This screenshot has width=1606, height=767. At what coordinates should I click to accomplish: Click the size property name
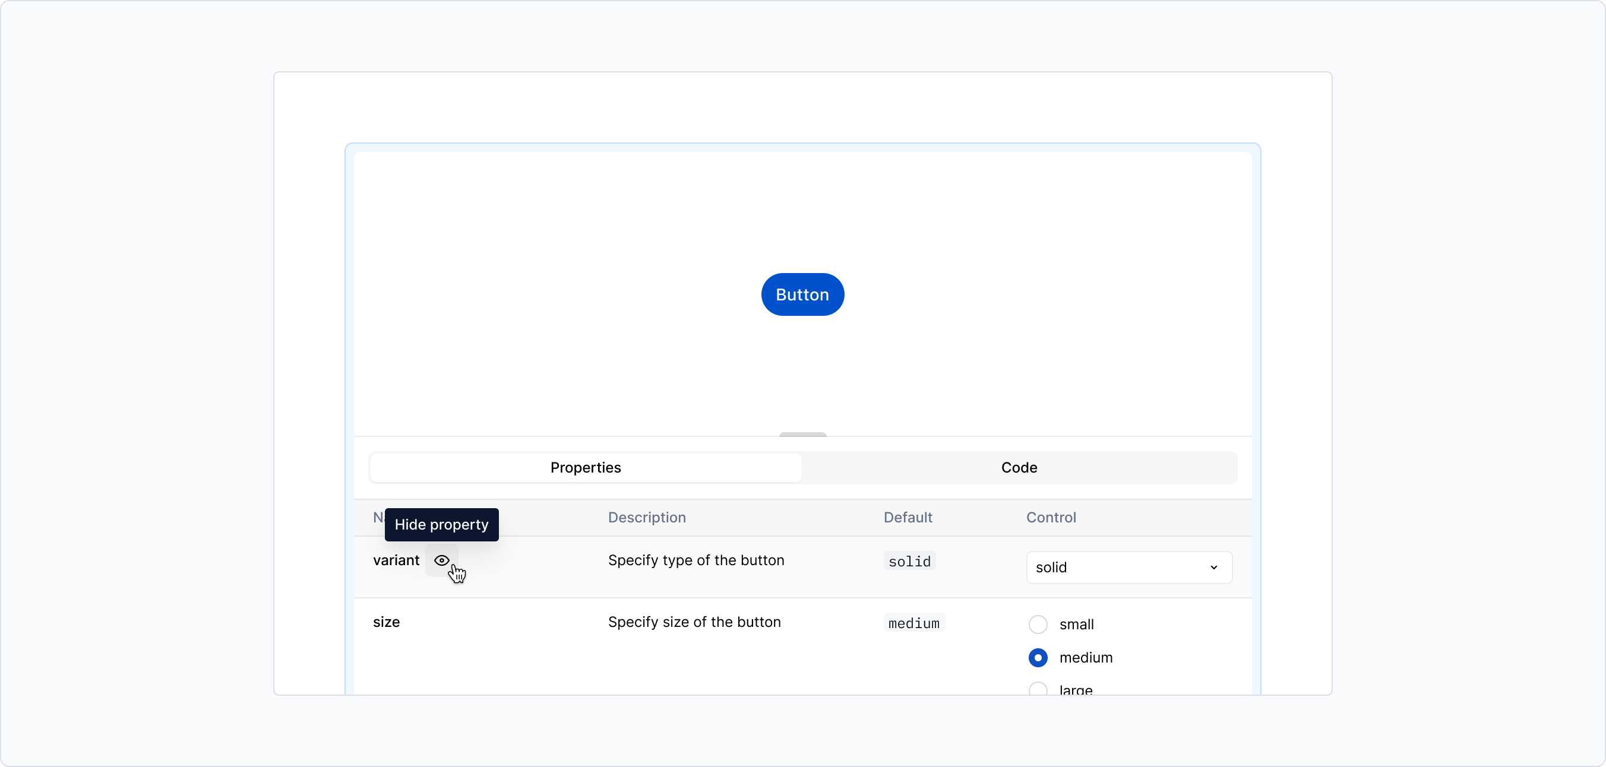coord(387,622)
